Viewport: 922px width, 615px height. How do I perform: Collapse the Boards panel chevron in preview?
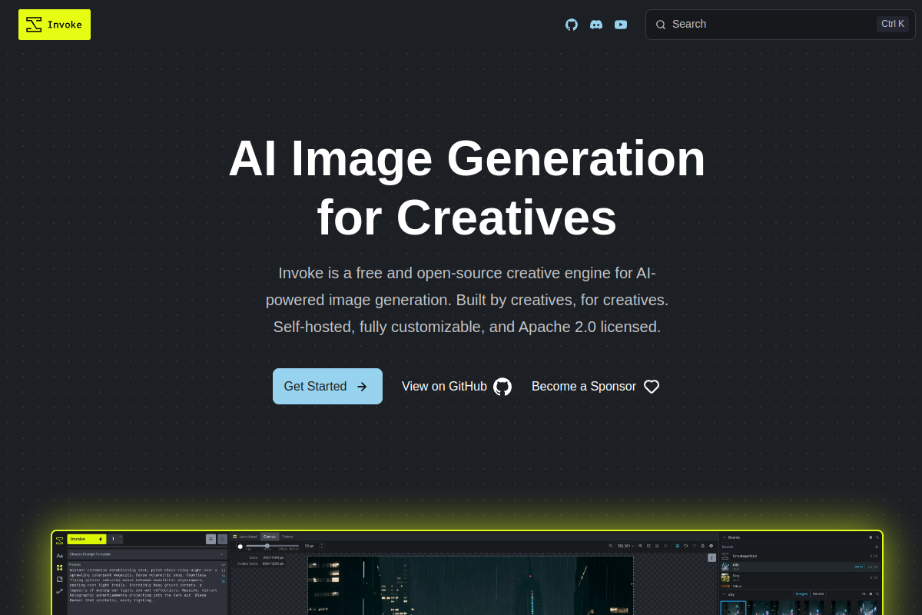725,537
